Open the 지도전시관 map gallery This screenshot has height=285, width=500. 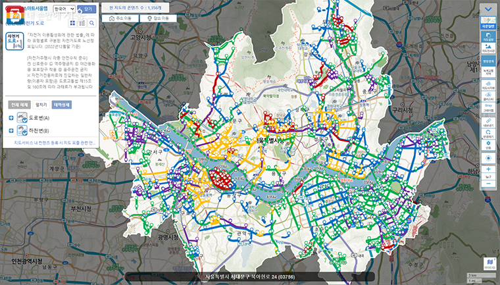click(488, 48)
